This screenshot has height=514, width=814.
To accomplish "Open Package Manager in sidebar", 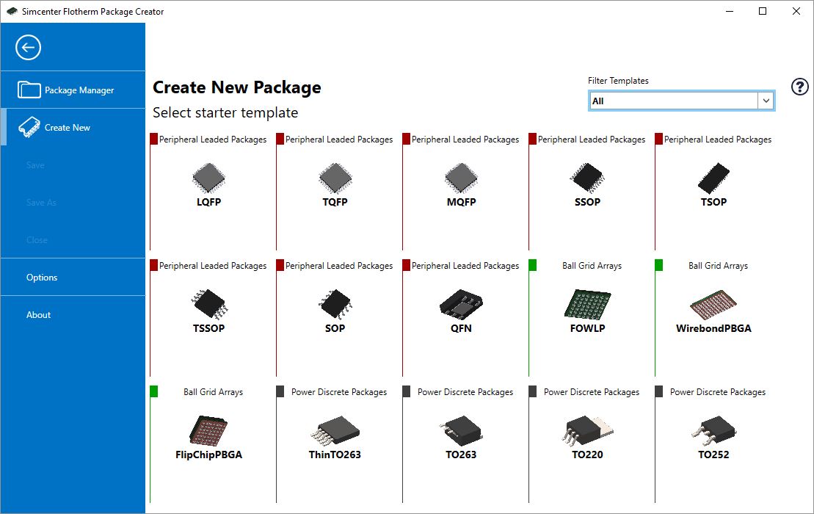I will coord(73,90).
